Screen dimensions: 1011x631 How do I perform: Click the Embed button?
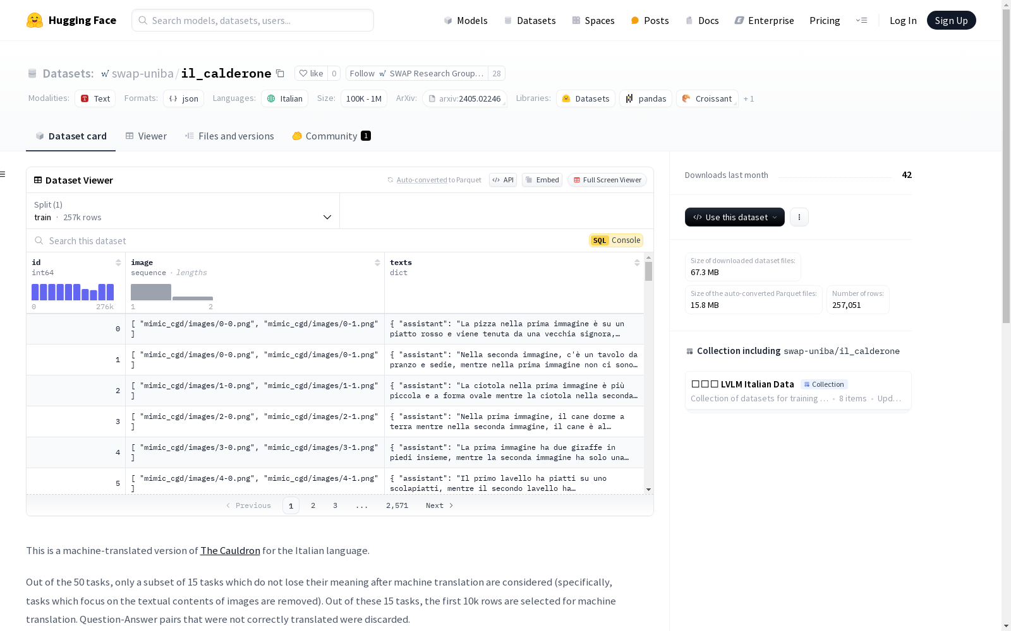(542, 180)
